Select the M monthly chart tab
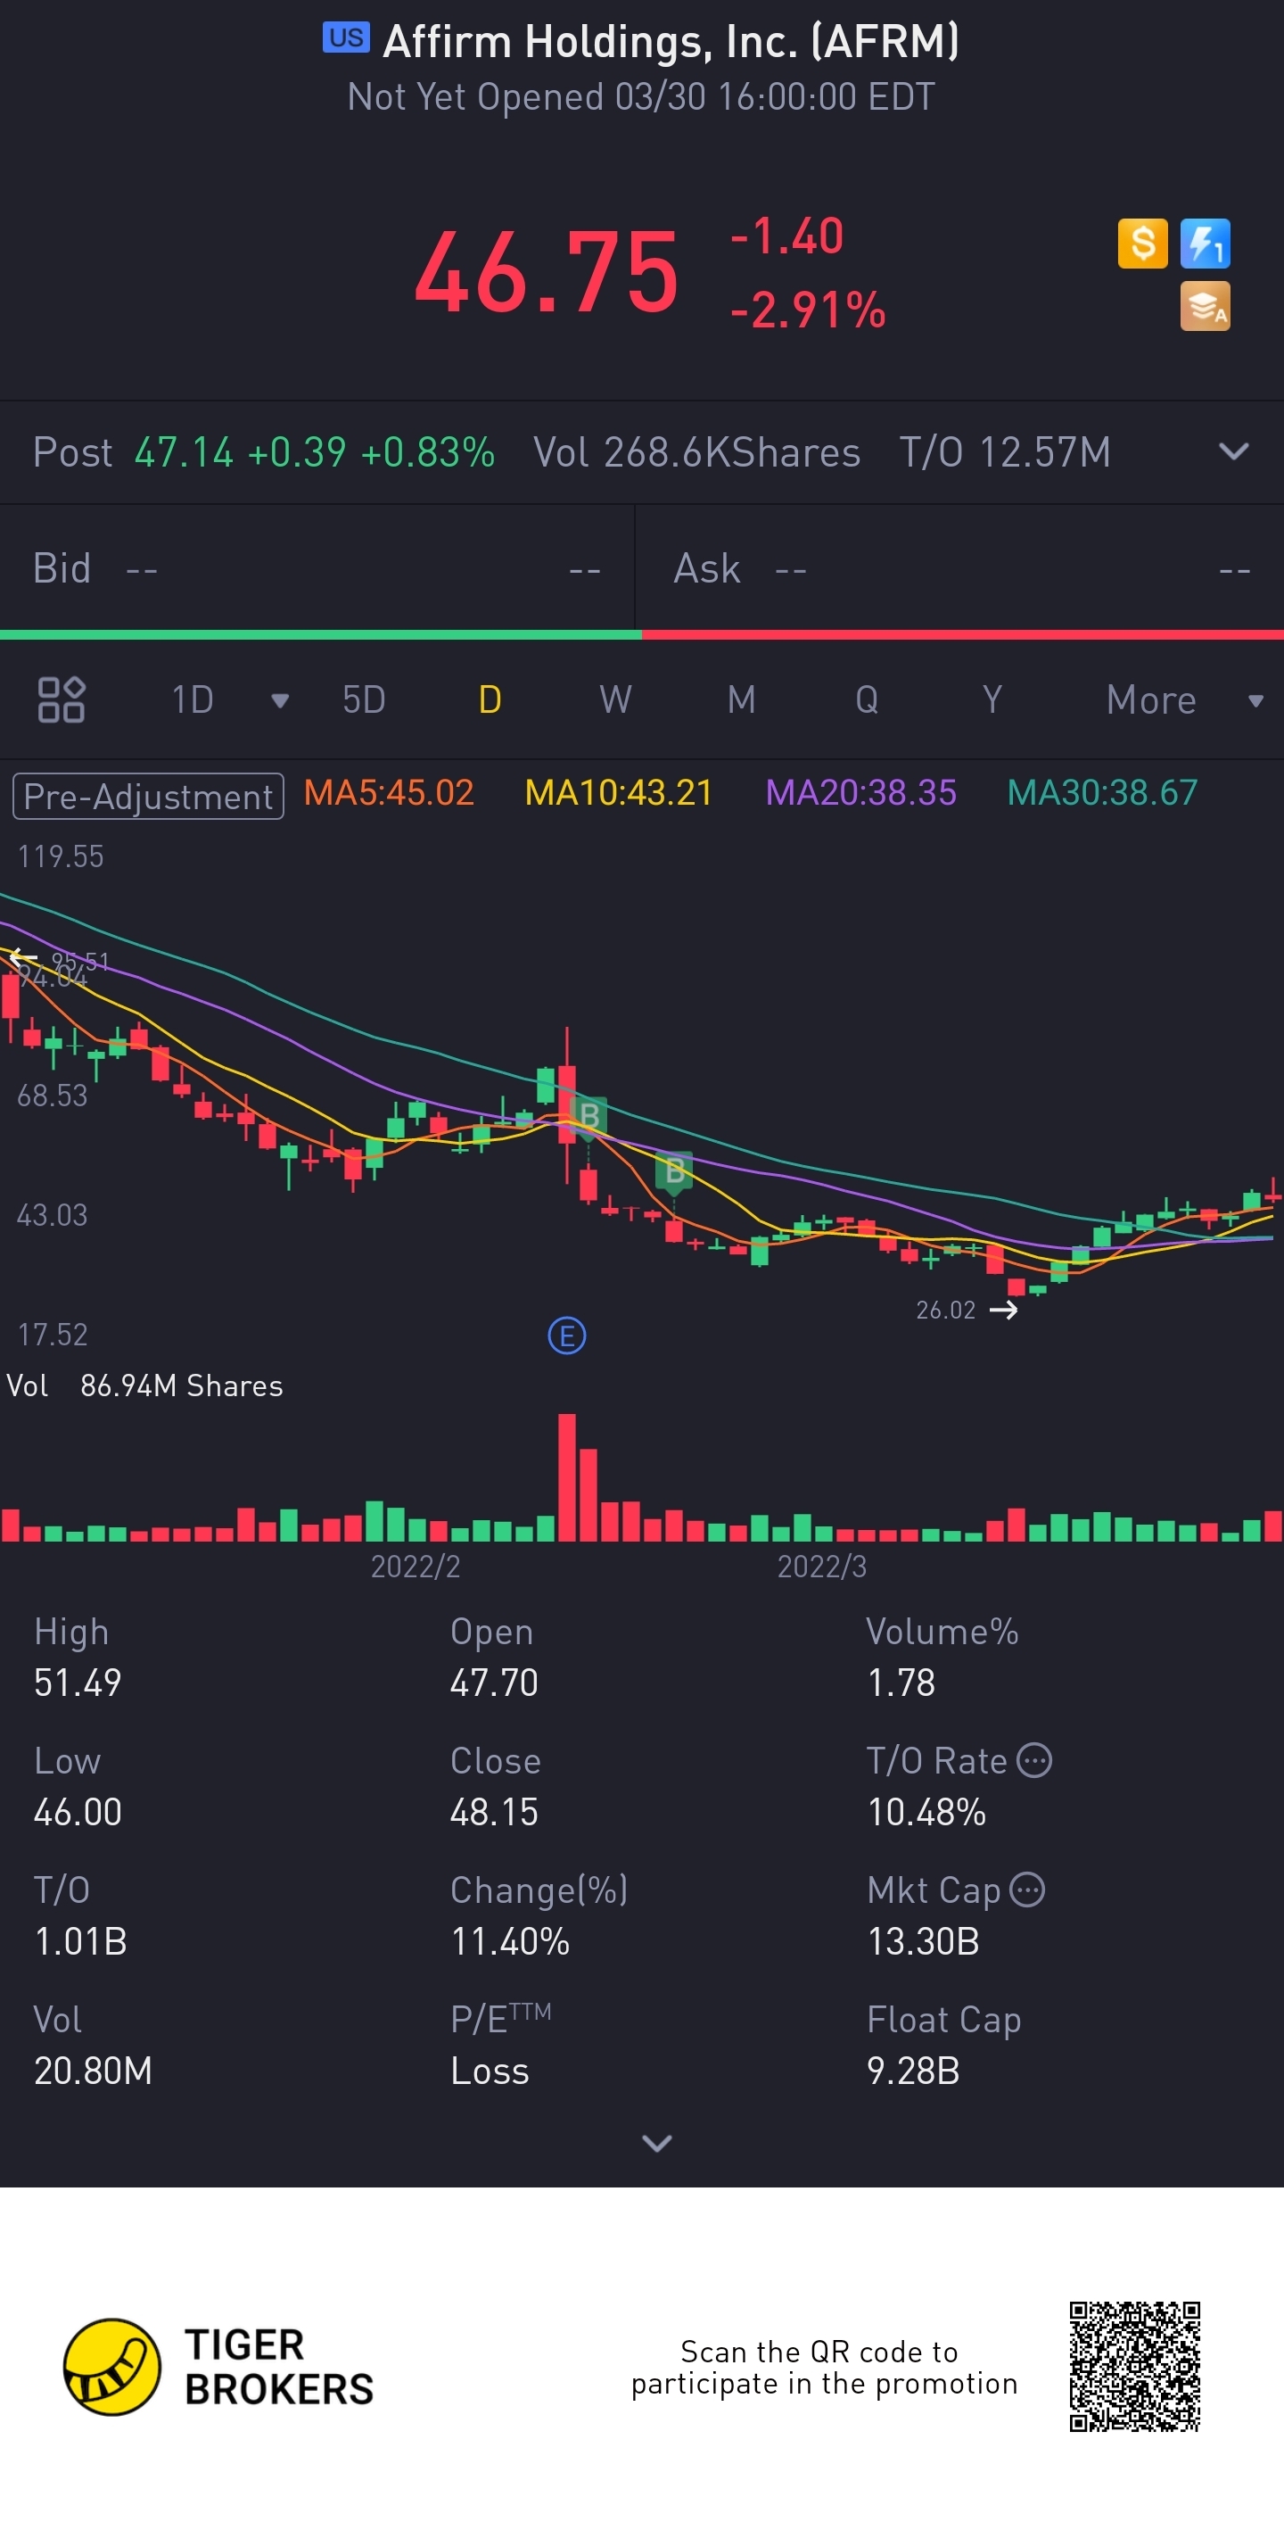Viewport: 1284px width, 2547px height. [741, 700]
